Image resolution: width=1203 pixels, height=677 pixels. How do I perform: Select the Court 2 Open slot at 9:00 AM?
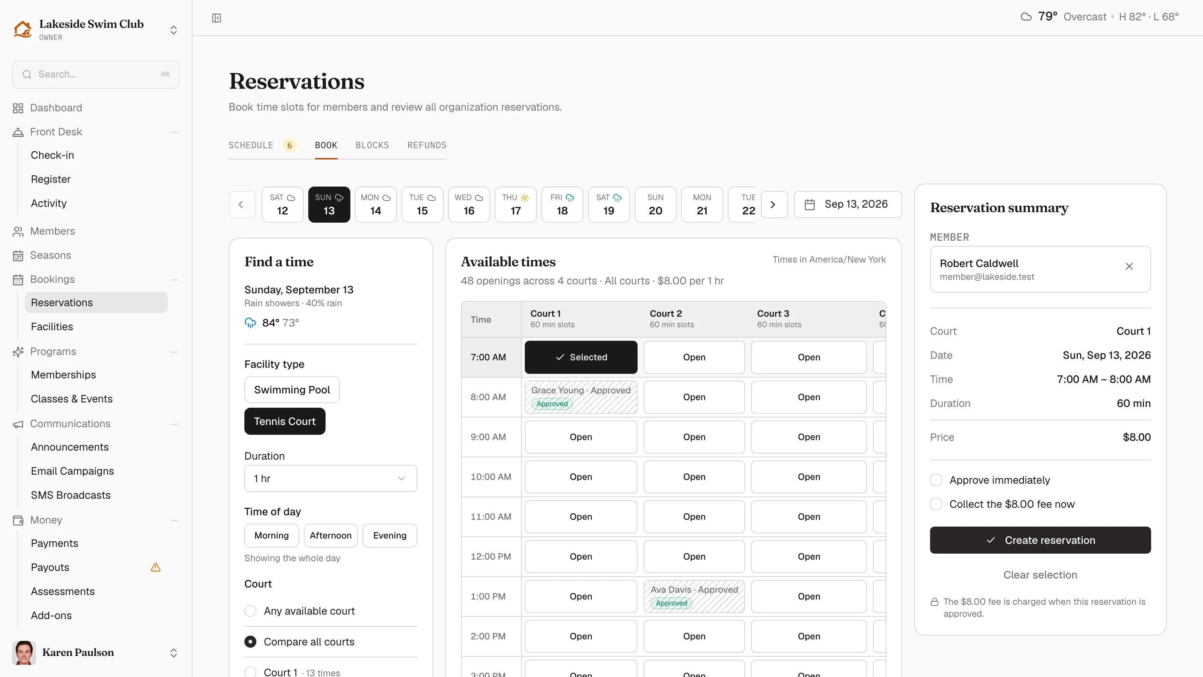(694, 437)
